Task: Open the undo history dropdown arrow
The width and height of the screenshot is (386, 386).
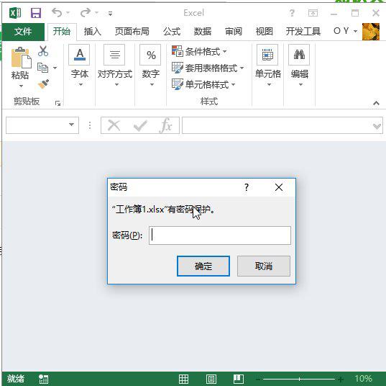Action: point(68,12)
